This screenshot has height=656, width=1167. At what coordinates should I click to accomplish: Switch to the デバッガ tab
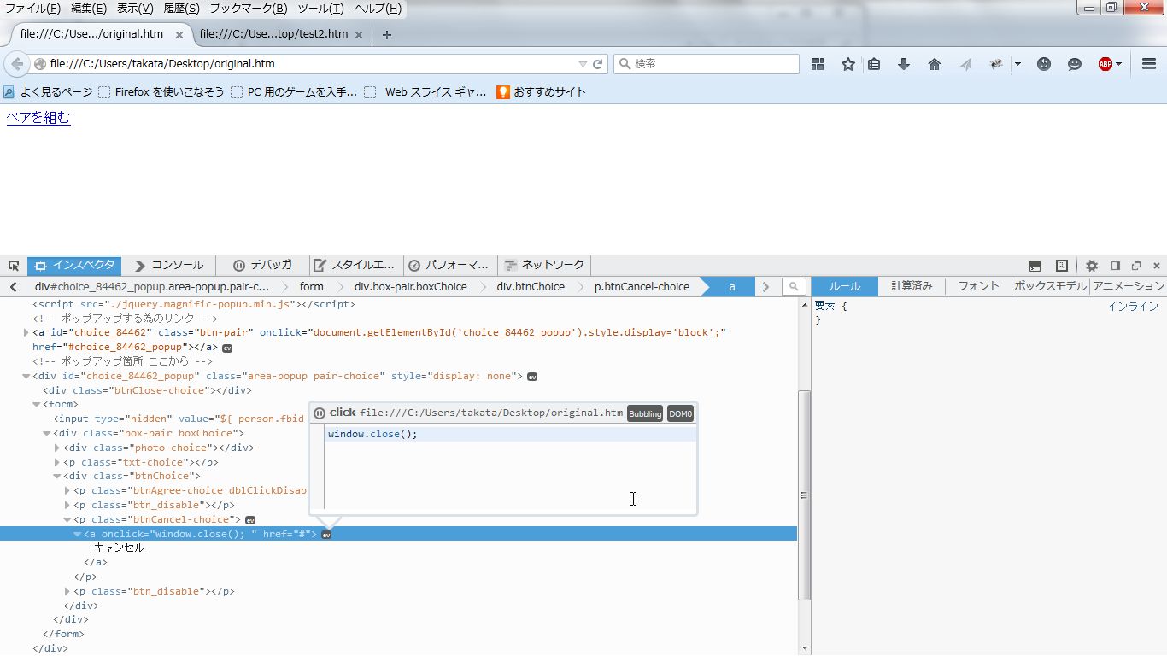263,266
